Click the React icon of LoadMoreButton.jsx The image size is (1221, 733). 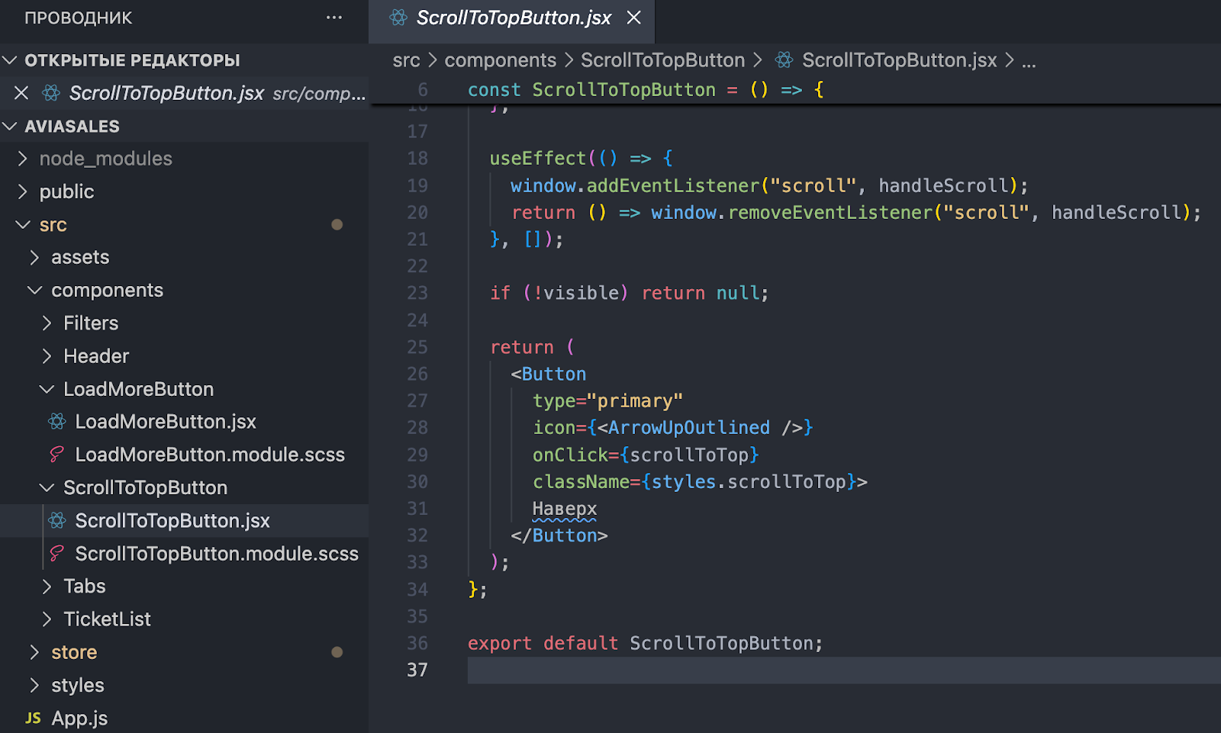click(57, 422)
